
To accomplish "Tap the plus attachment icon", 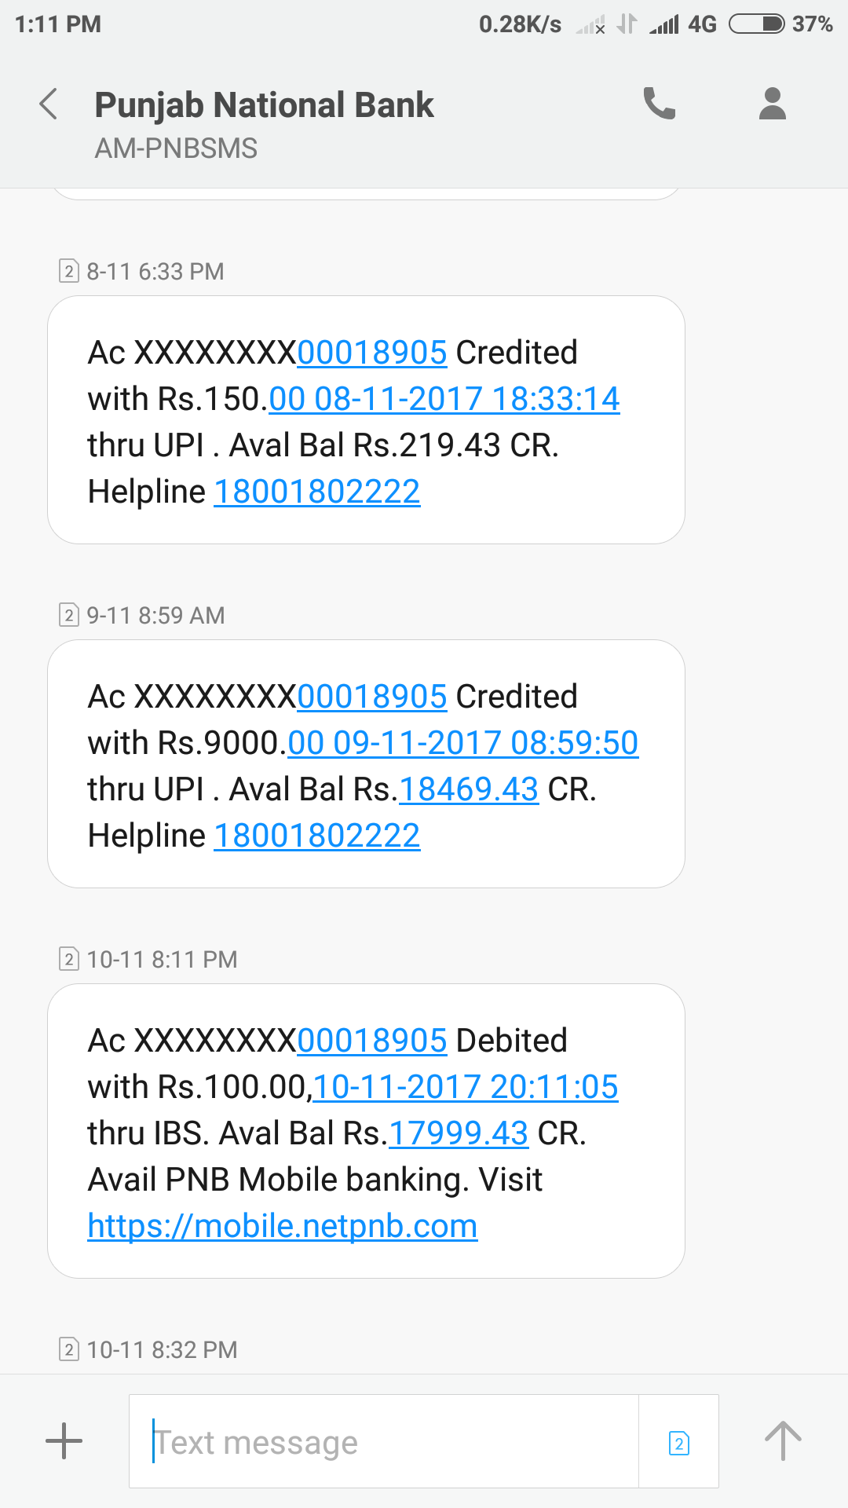I will 64,1441.
